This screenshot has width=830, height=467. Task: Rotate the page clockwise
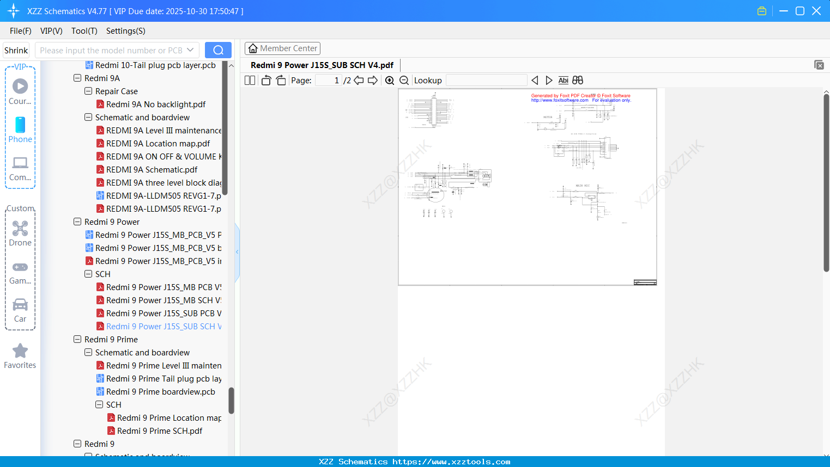coord(281,81)
